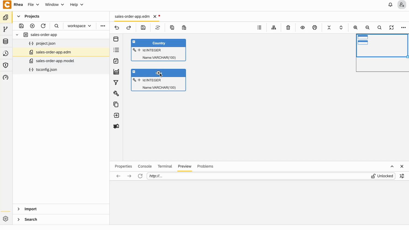This screenshot has width=409, height=230.
Task: Open the Database perspective icon in sidebar
Action: click(x=5, y=41)
